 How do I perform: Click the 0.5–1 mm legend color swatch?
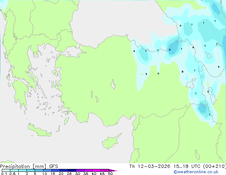[14, 170]
